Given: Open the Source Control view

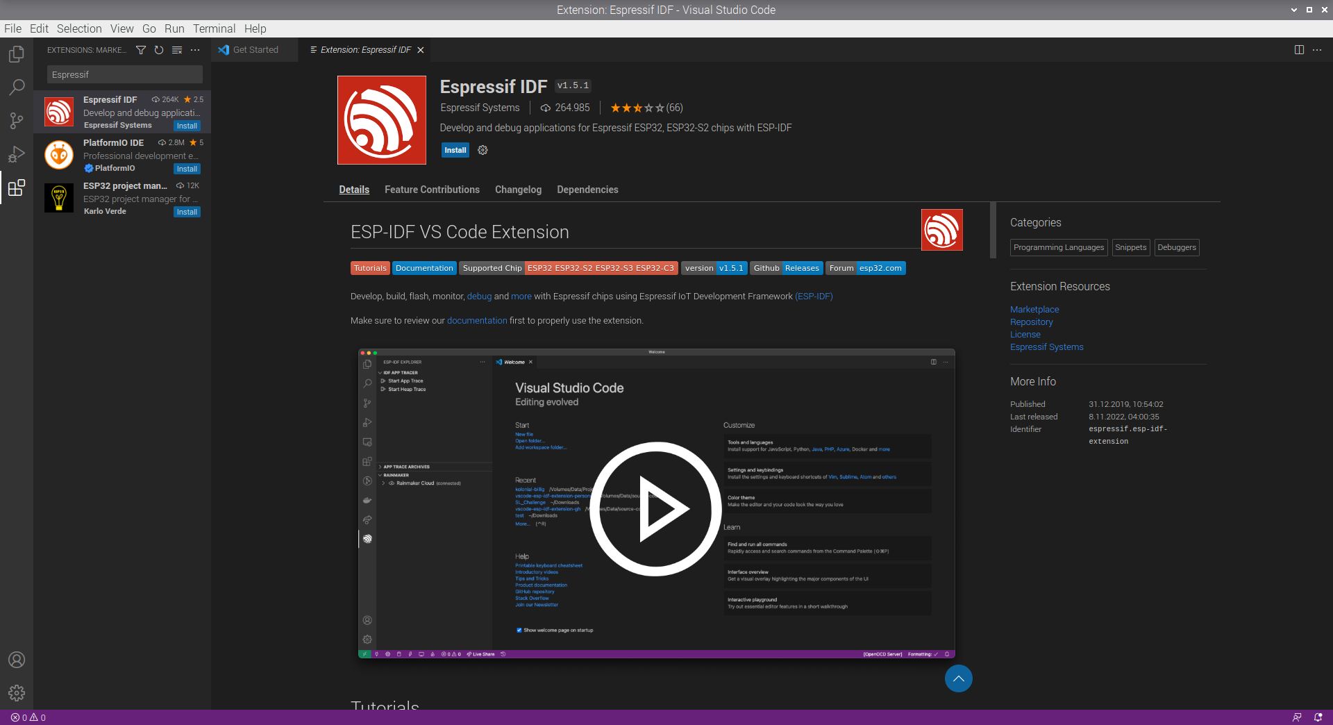Looking at the screenshot, I should click(16, 120).
